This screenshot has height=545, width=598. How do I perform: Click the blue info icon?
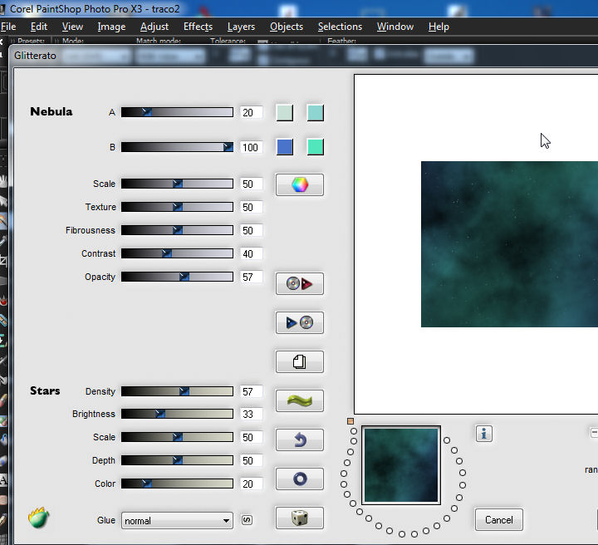[484, 434]
